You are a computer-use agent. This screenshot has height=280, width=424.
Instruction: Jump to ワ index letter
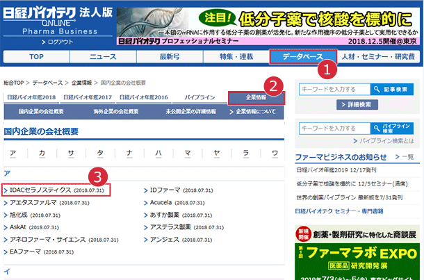click(x=275, y=154)
